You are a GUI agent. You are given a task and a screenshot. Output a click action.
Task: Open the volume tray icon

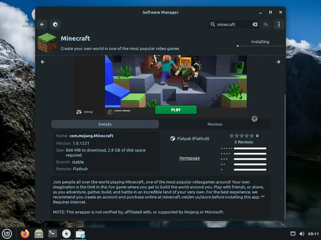(302, 234)
